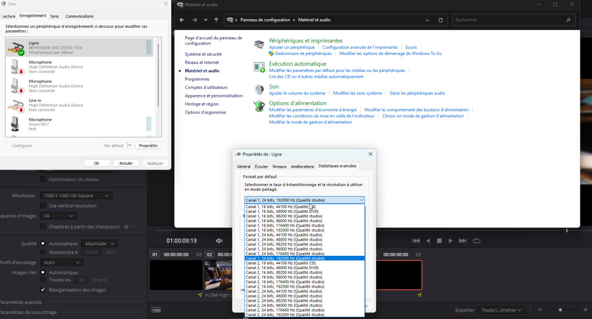Switch to the Niveaux tab
This screenshot has width=592, height=319.
click(x=279, y=166)
